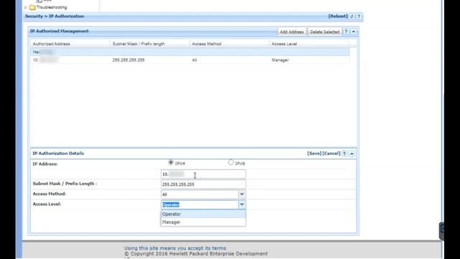Click the Troubleshooting folder icon
Image resolution: width=460 pixels, height=259 pixels.
click(x=32, y=7)
